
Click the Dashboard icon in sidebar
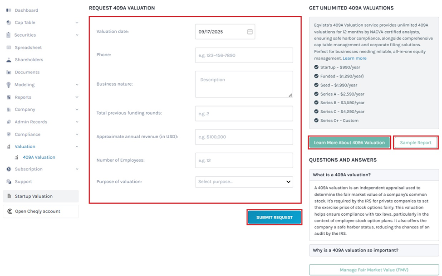click(x=9, y=10)
